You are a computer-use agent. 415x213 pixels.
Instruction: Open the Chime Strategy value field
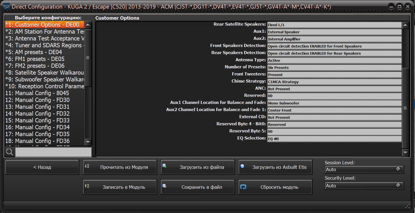tap(334, 82)
